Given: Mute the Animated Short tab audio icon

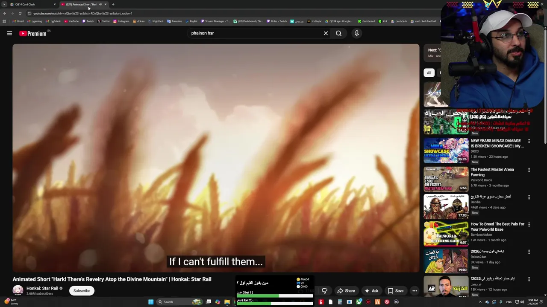Looking at the screenshot, I should click(x=100, y=4).
